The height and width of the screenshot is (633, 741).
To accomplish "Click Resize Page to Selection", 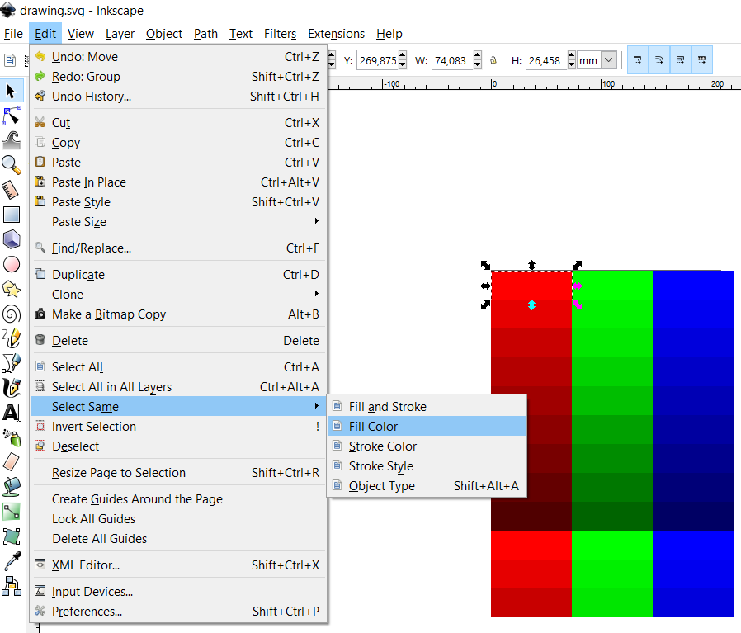I will tap(178, 473).
